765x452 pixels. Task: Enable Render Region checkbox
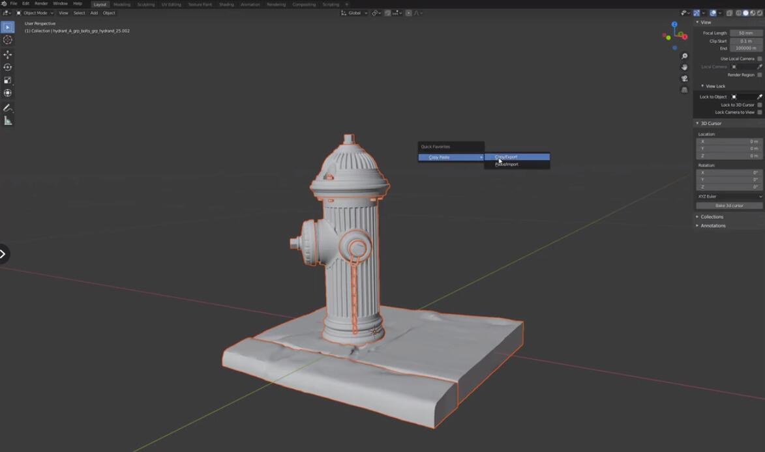coord(760,75)
